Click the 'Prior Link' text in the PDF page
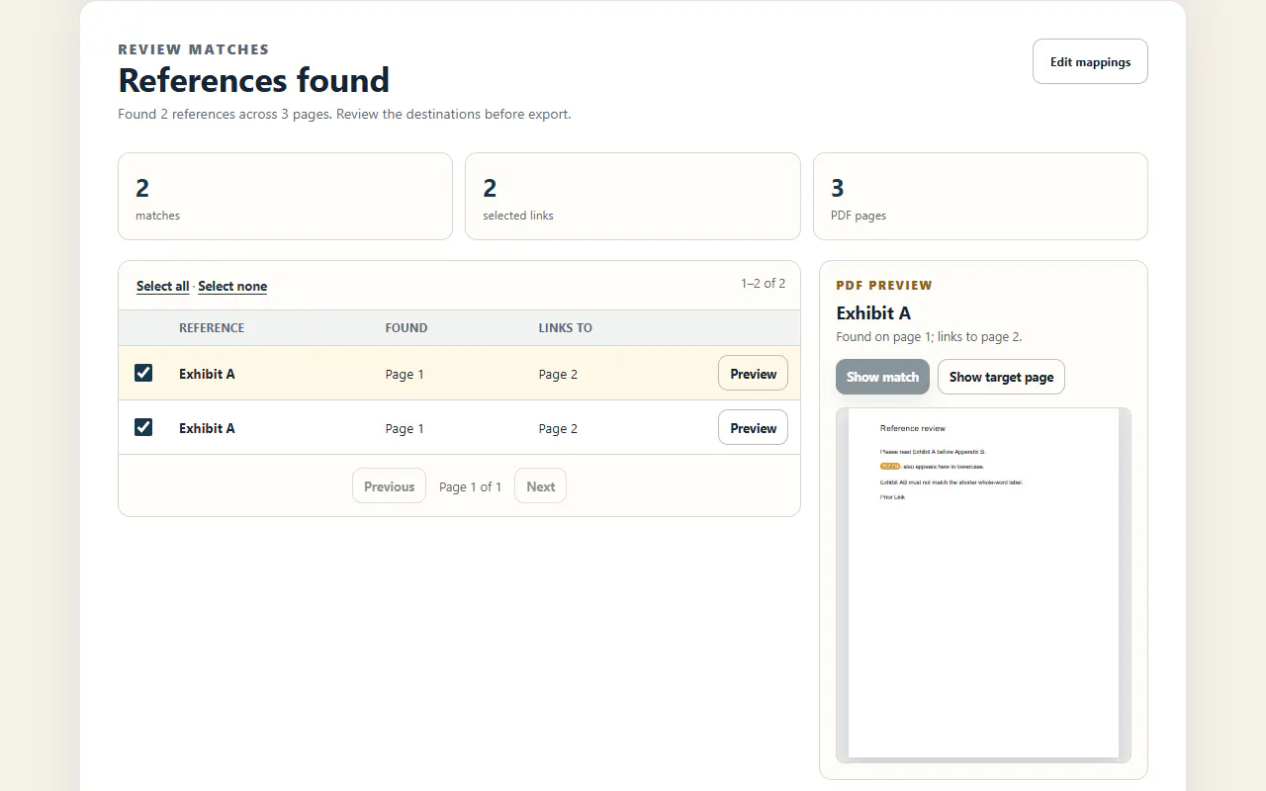Image resolution: width=1266 pixels, height=791 pixels. click(892, 496)
